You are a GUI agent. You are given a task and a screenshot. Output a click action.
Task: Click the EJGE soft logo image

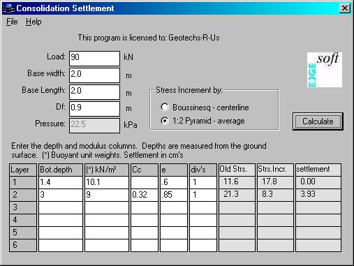click(x=325, y=70)
